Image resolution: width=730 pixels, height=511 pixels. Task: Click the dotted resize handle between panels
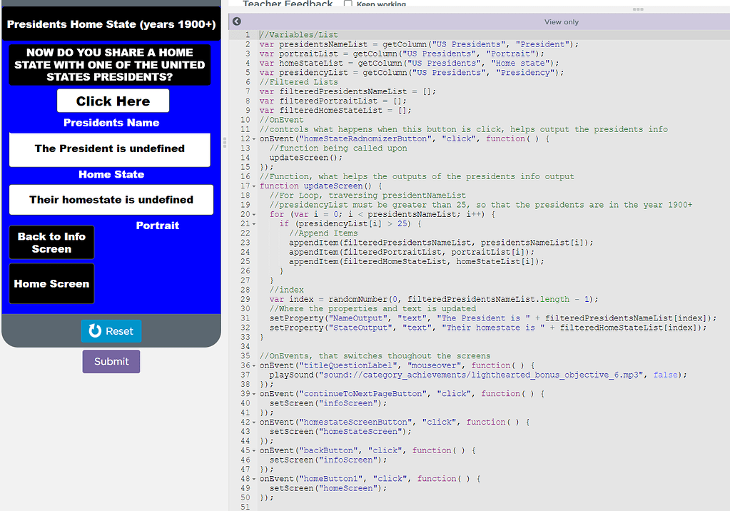coord(223,143)
